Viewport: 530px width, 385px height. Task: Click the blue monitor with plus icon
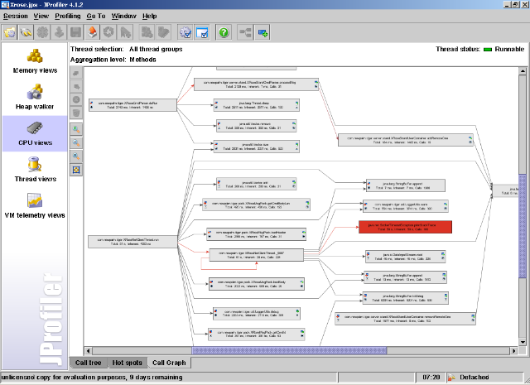tap(262, 32)
